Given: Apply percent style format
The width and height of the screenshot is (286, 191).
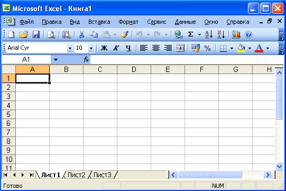Looking at the screenshot, I should coord(207,48).
